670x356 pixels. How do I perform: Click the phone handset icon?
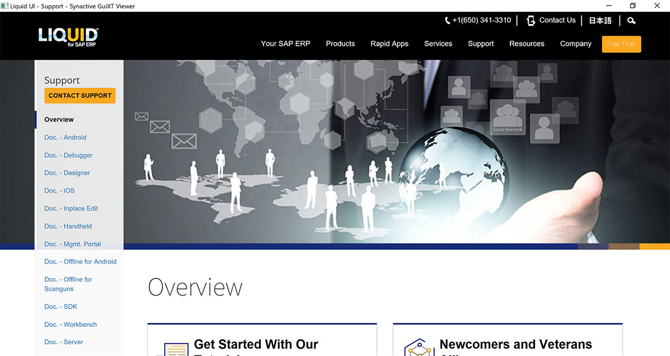pos(448,21)
